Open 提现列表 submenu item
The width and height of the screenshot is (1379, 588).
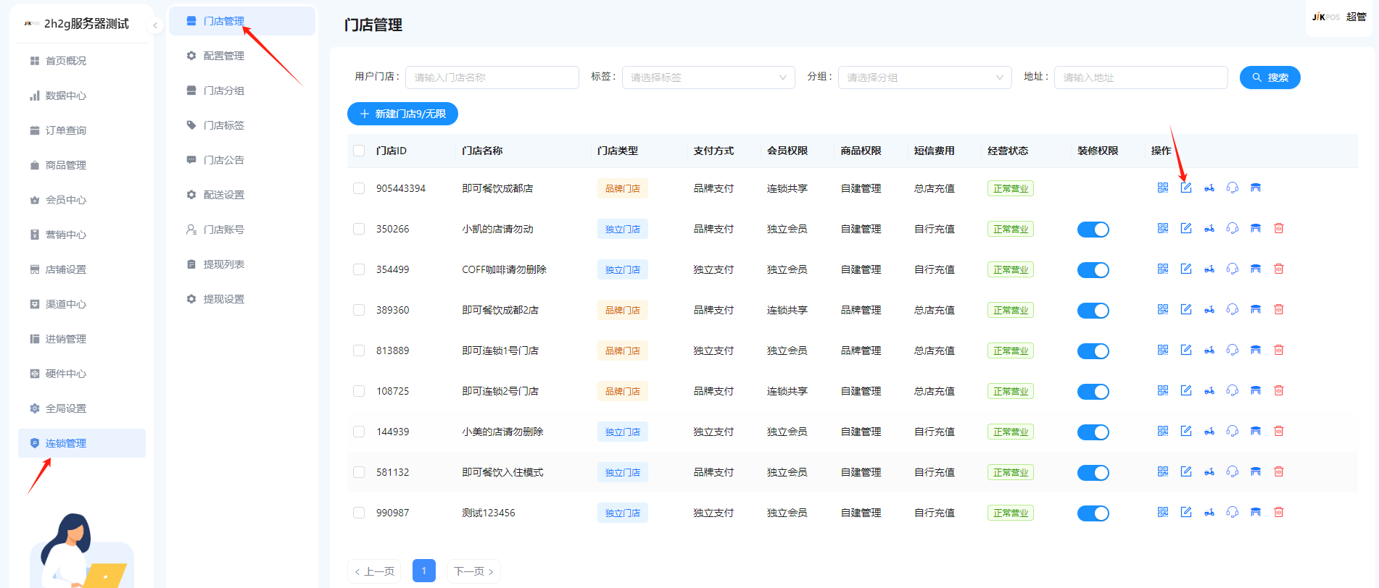coord(242,264)
